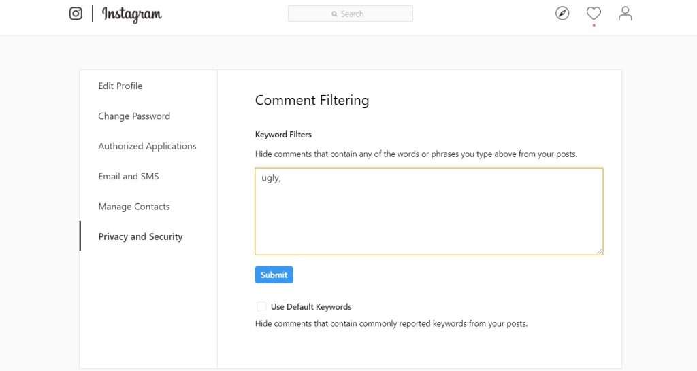This screenshot has height=371, width=697.
Task: Click the red notification dot below heart
Action: click(594, 26)
